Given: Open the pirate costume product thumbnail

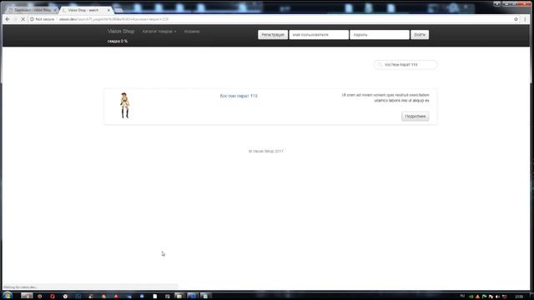Looking at the screenshot, I should (125, 106).
